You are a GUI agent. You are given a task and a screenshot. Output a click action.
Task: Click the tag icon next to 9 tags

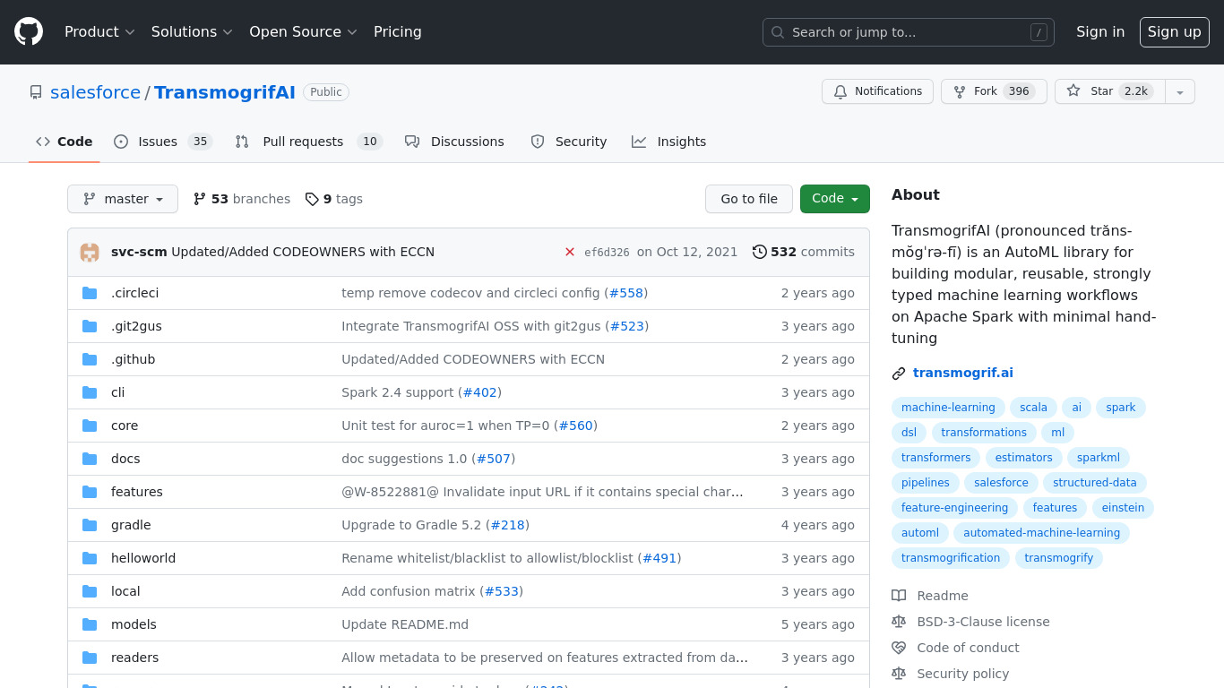click(x=312, y=199)
